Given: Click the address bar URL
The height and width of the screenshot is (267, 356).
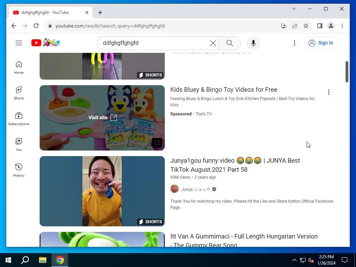Looking at the screenshot, I should point(110,26).
